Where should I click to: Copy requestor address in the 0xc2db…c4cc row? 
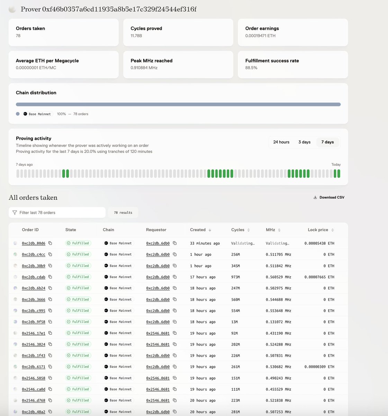click(x=175, y=254)
